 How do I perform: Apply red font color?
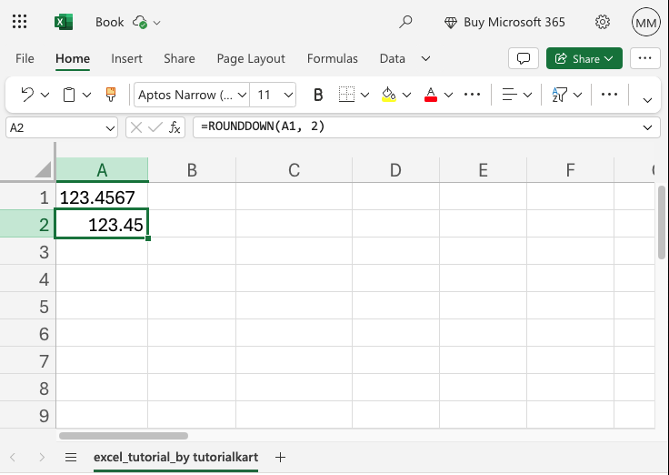point(431,95)
